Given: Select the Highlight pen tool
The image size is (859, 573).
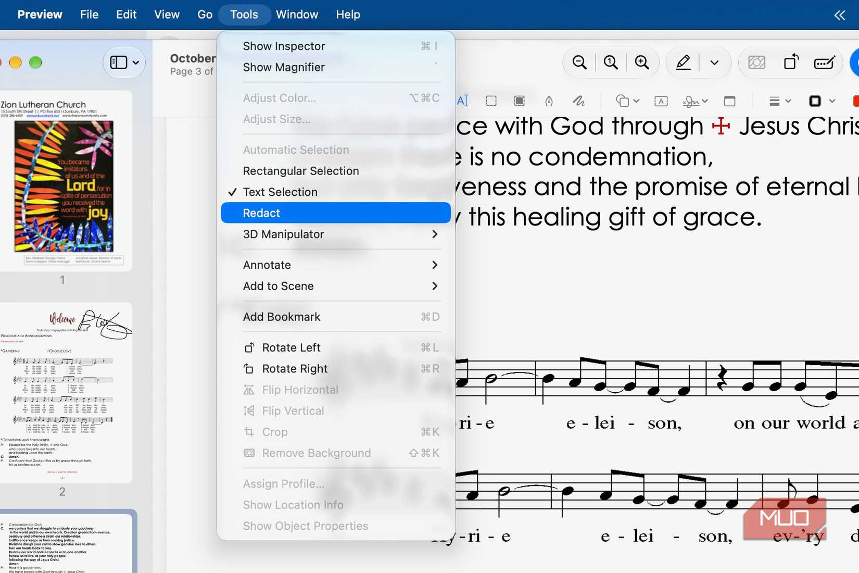Looking at the screenshot, I should click(683, 63).
